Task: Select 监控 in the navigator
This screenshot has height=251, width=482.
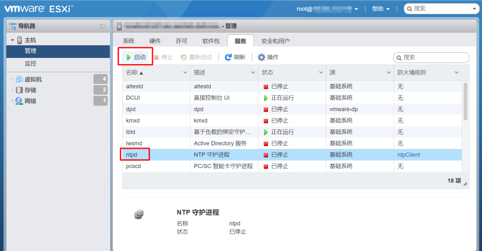Action: tap(58, 64)
